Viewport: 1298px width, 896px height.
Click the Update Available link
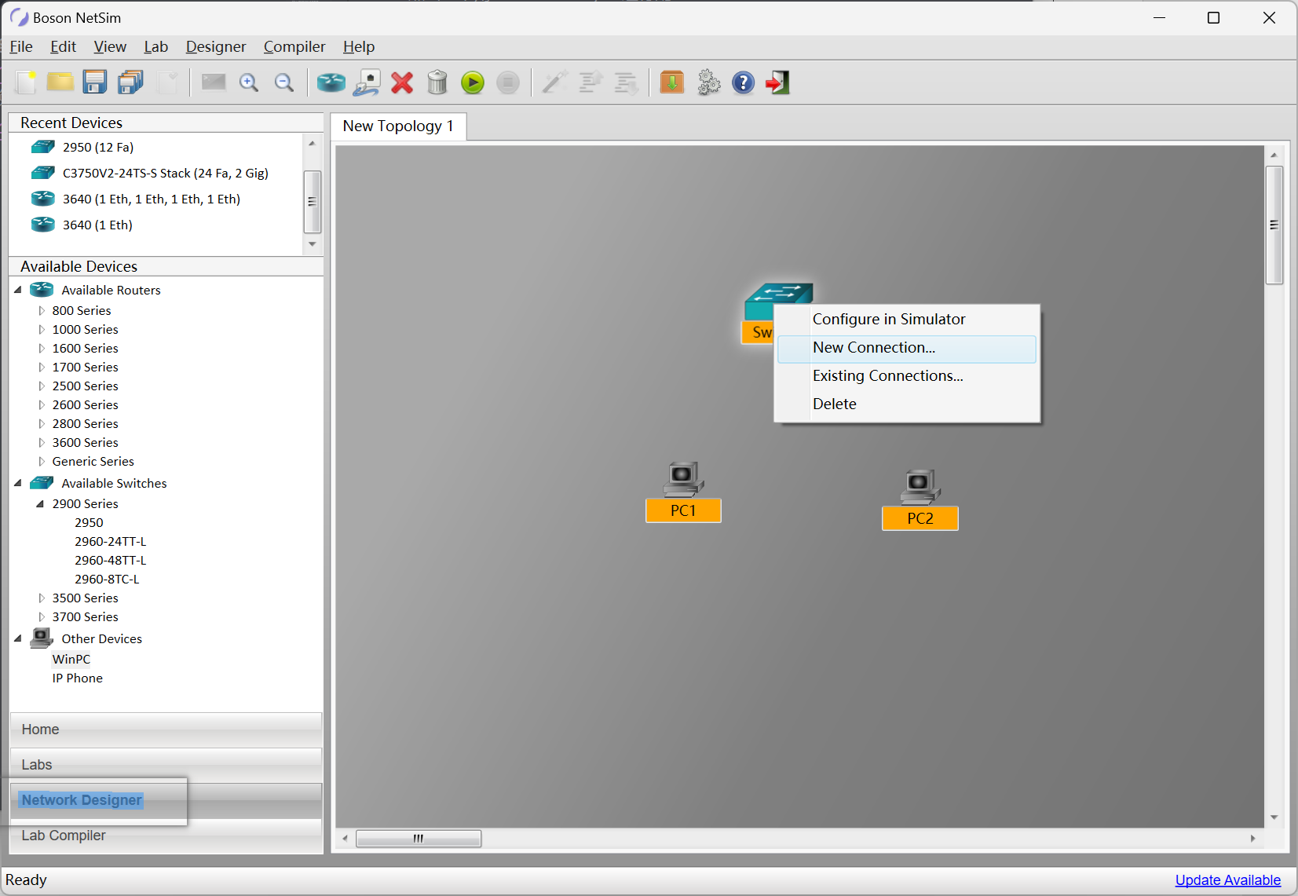1227,880
